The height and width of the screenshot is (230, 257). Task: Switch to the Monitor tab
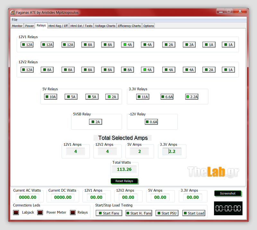pyautogui.click(x=17, y=26)
